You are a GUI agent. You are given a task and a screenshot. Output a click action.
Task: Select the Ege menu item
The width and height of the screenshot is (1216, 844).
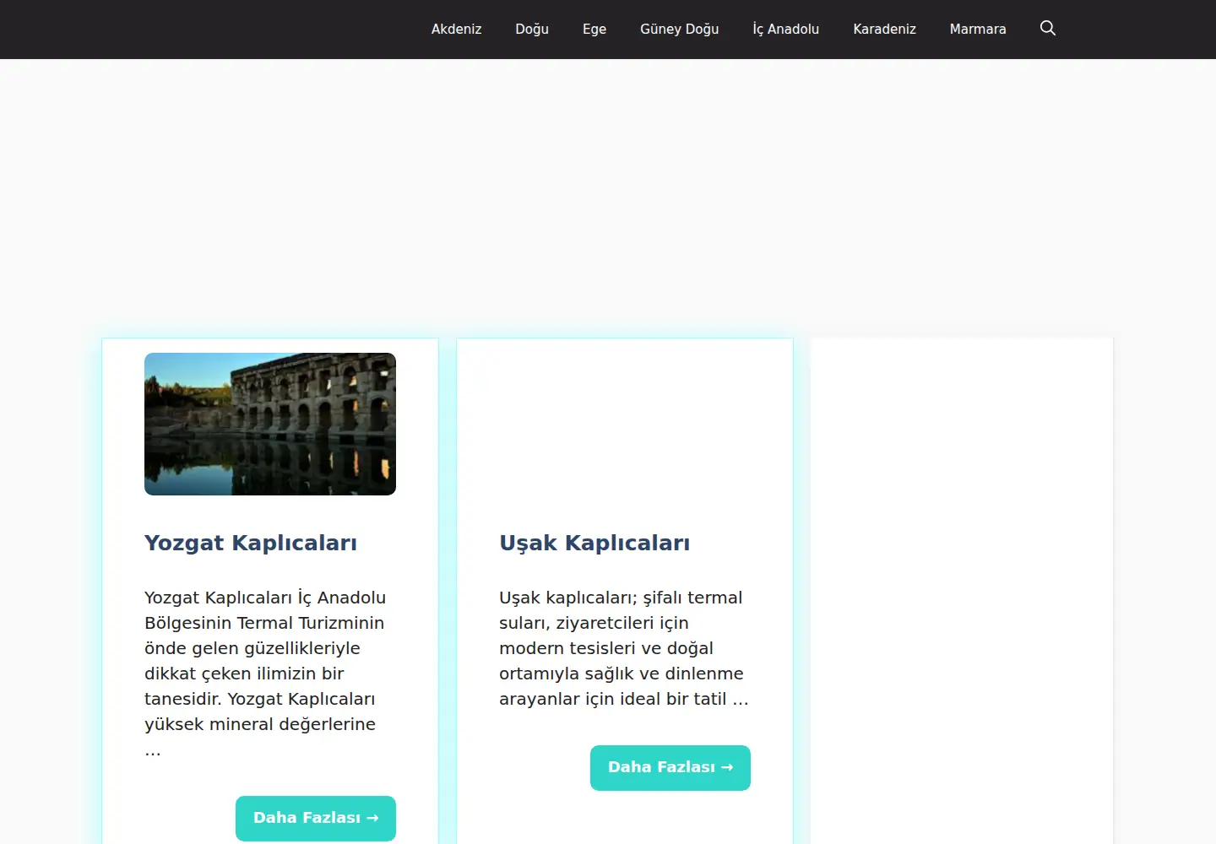tap(594, 29)
